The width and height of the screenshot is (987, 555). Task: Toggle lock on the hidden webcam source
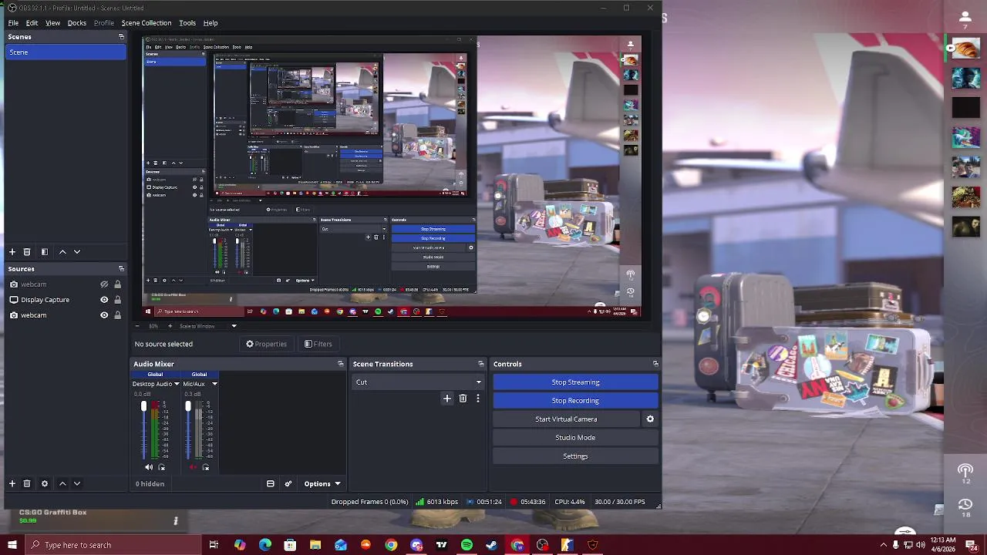pos(117,284)
